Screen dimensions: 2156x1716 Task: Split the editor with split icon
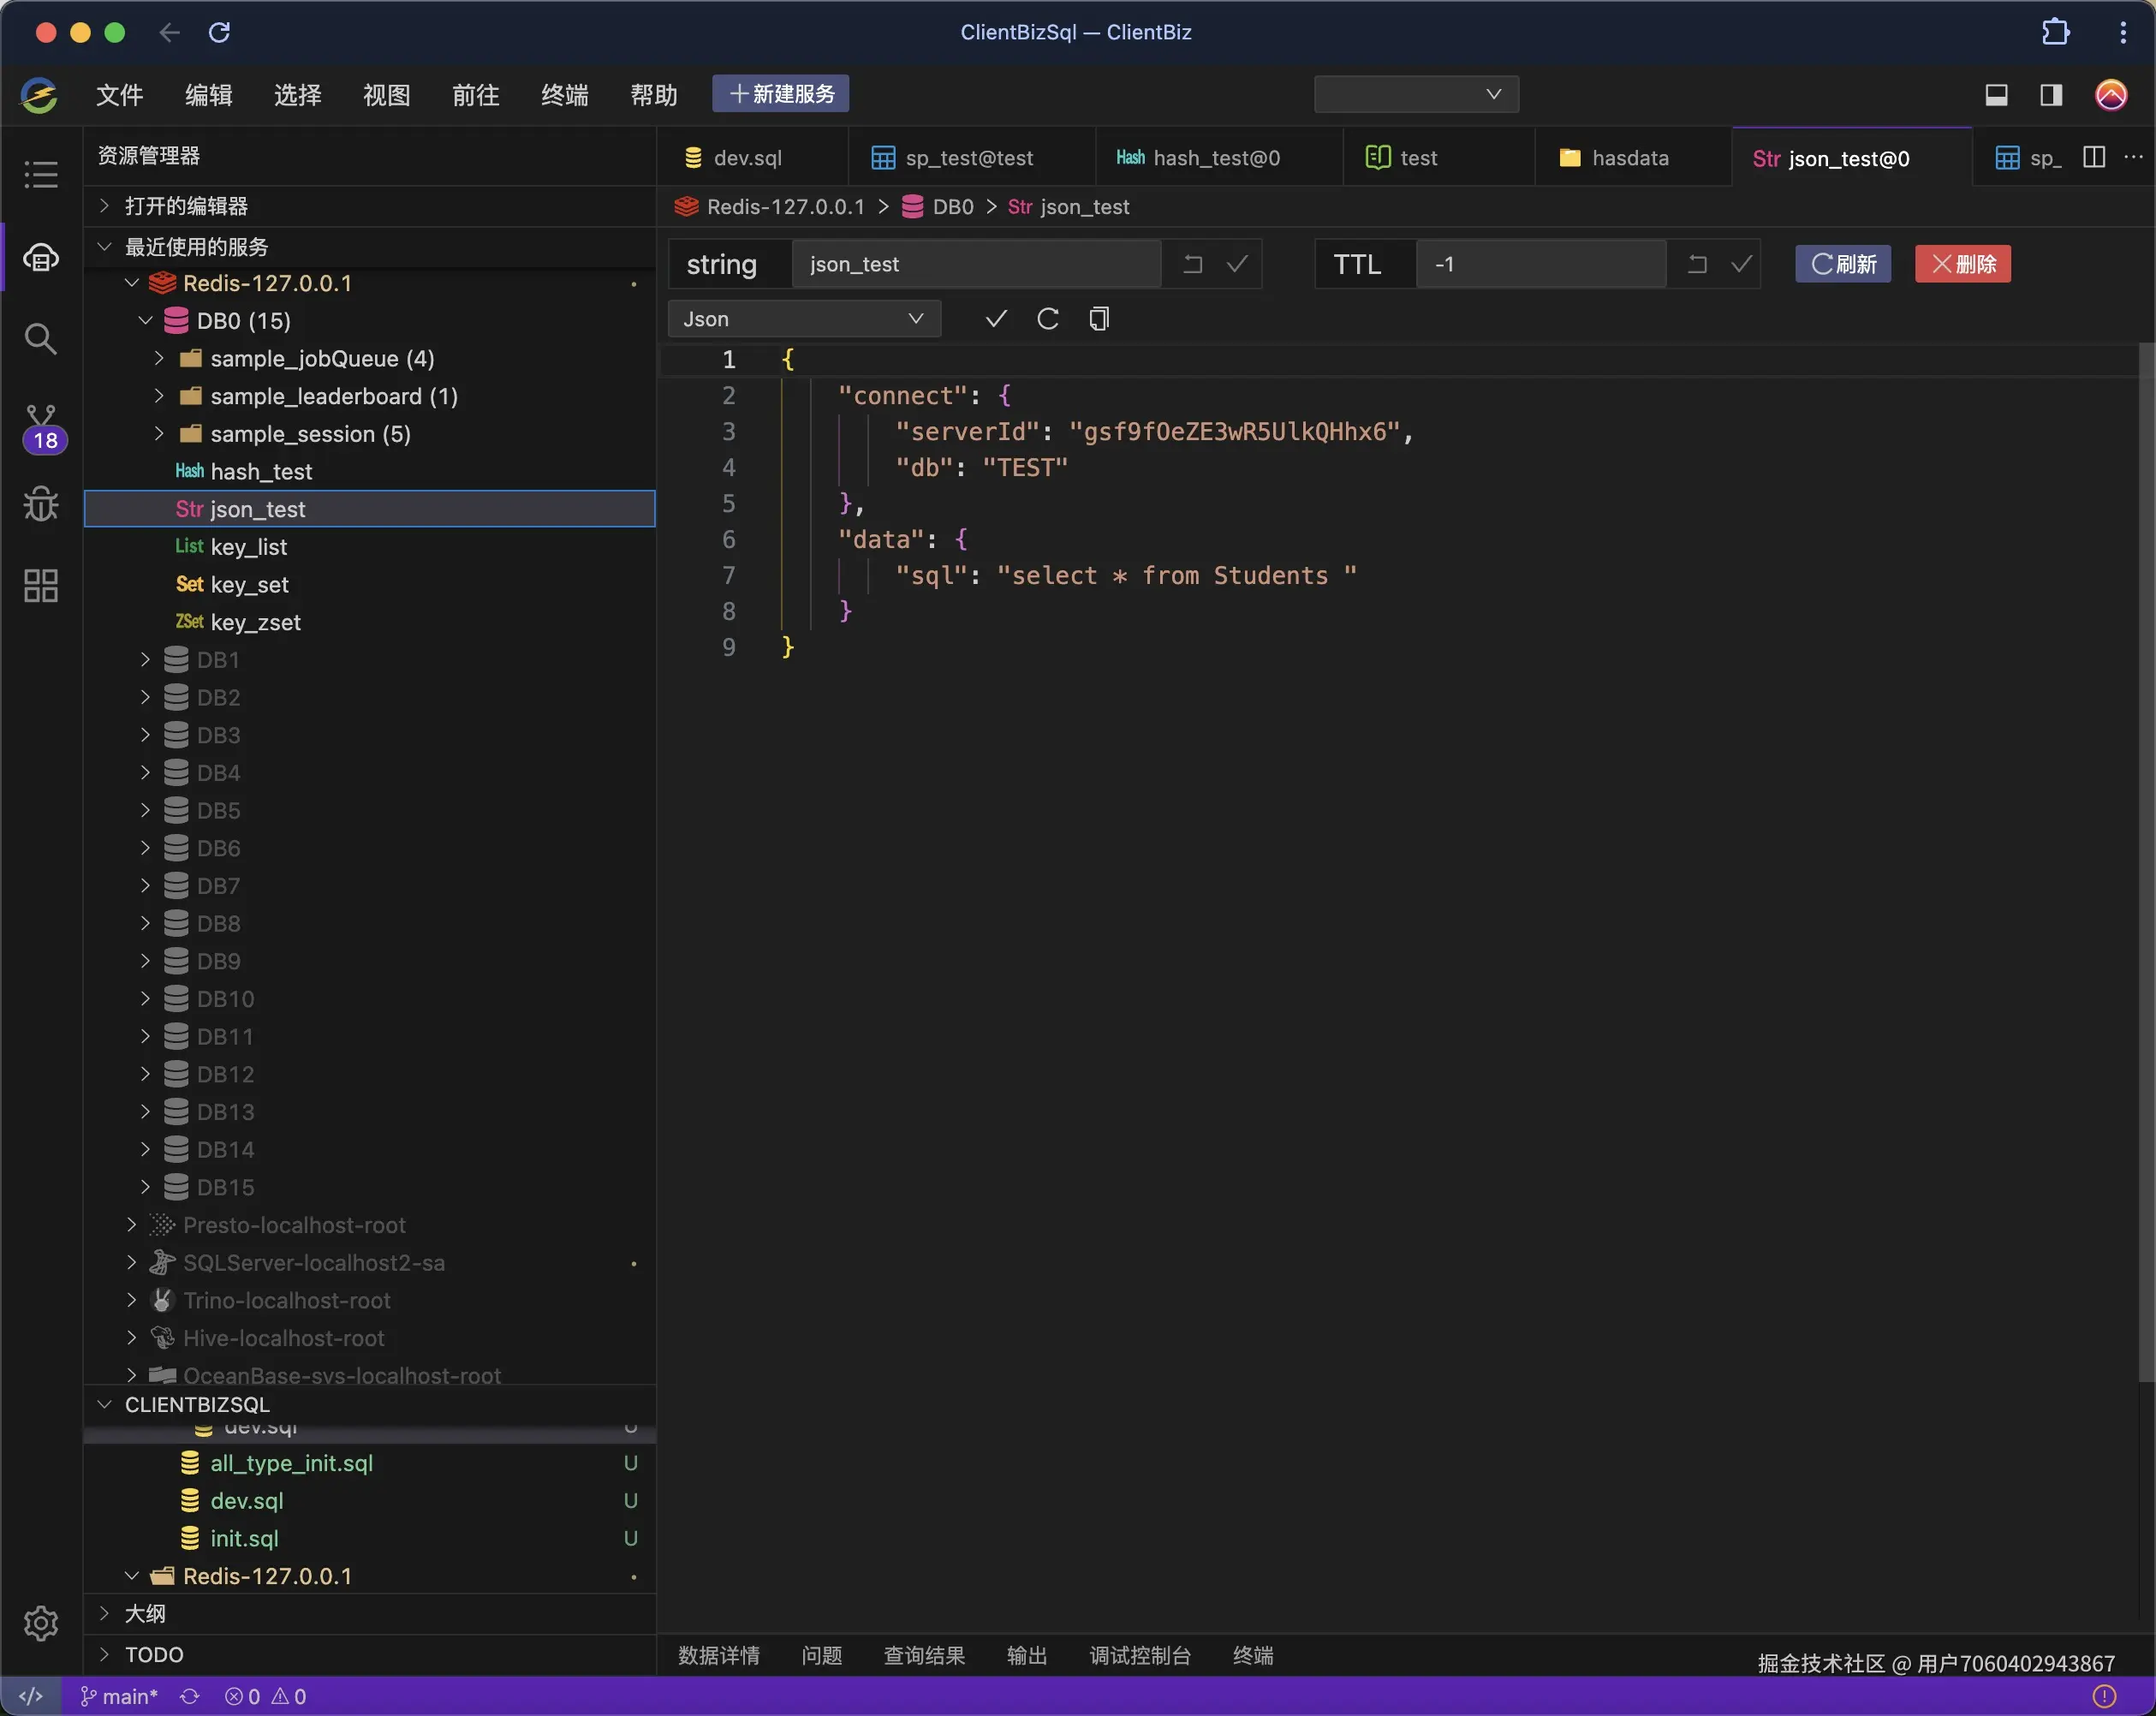point(2094,157)
